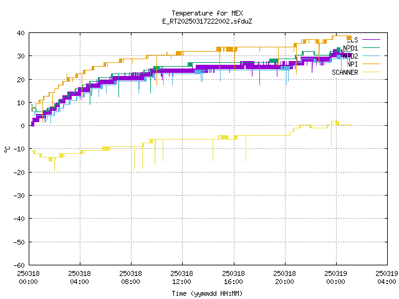Click the y-axis label 40

coord(21,33)
